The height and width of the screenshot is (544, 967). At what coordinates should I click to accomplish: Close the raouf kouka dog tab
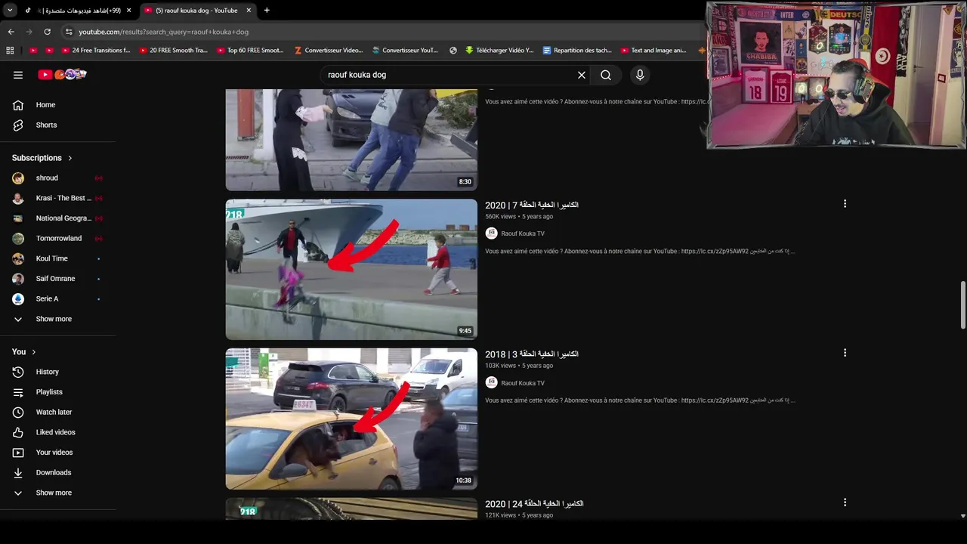pyautogui.click(x=249, y=11)
